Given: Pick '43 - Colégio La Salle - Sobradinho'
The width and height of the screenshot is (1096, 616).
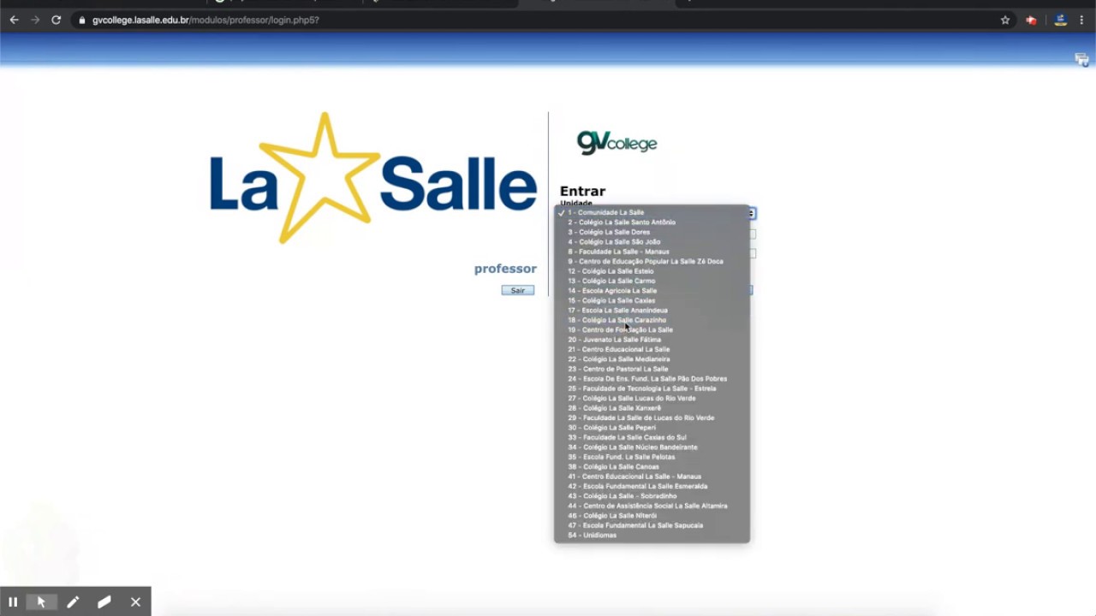Looking at the screenshot, I should [x=652, y=496].
